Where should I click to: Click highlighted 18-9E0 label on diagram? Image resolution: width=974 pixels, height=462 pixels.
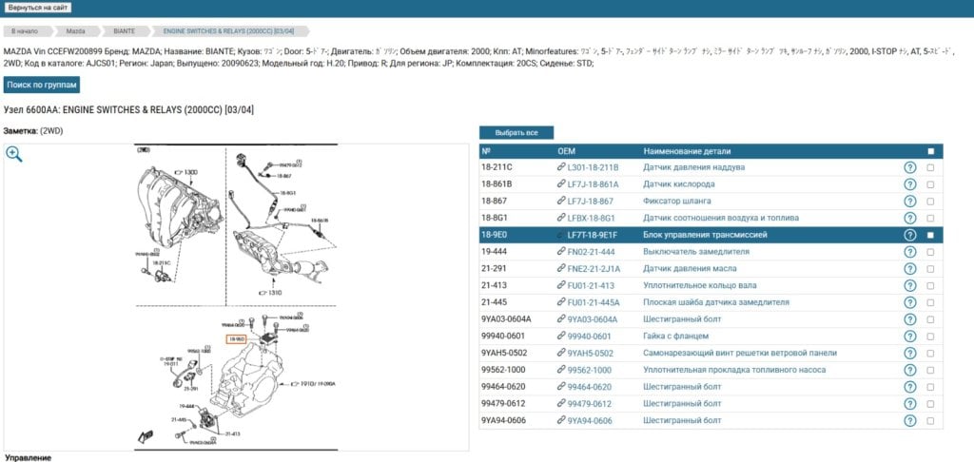pos(236,339)
